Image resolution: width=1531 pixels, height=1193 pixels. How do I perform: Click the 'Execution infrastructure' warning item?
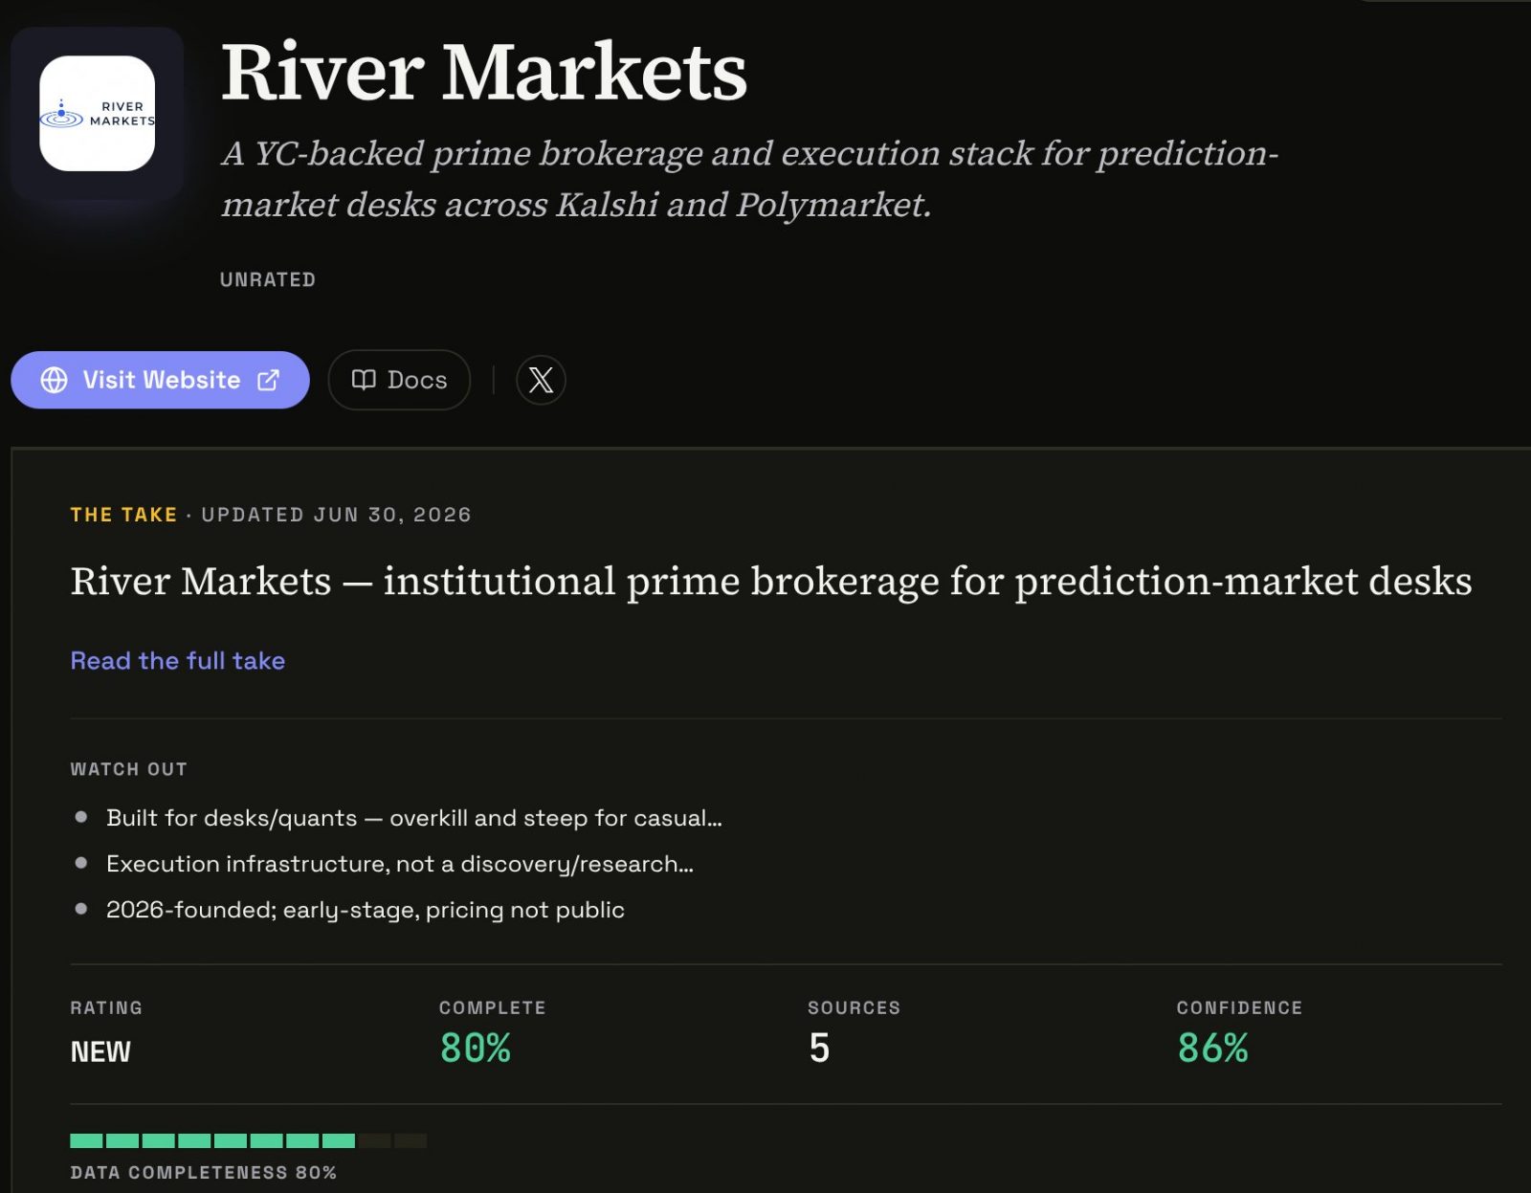coord(400,864)
